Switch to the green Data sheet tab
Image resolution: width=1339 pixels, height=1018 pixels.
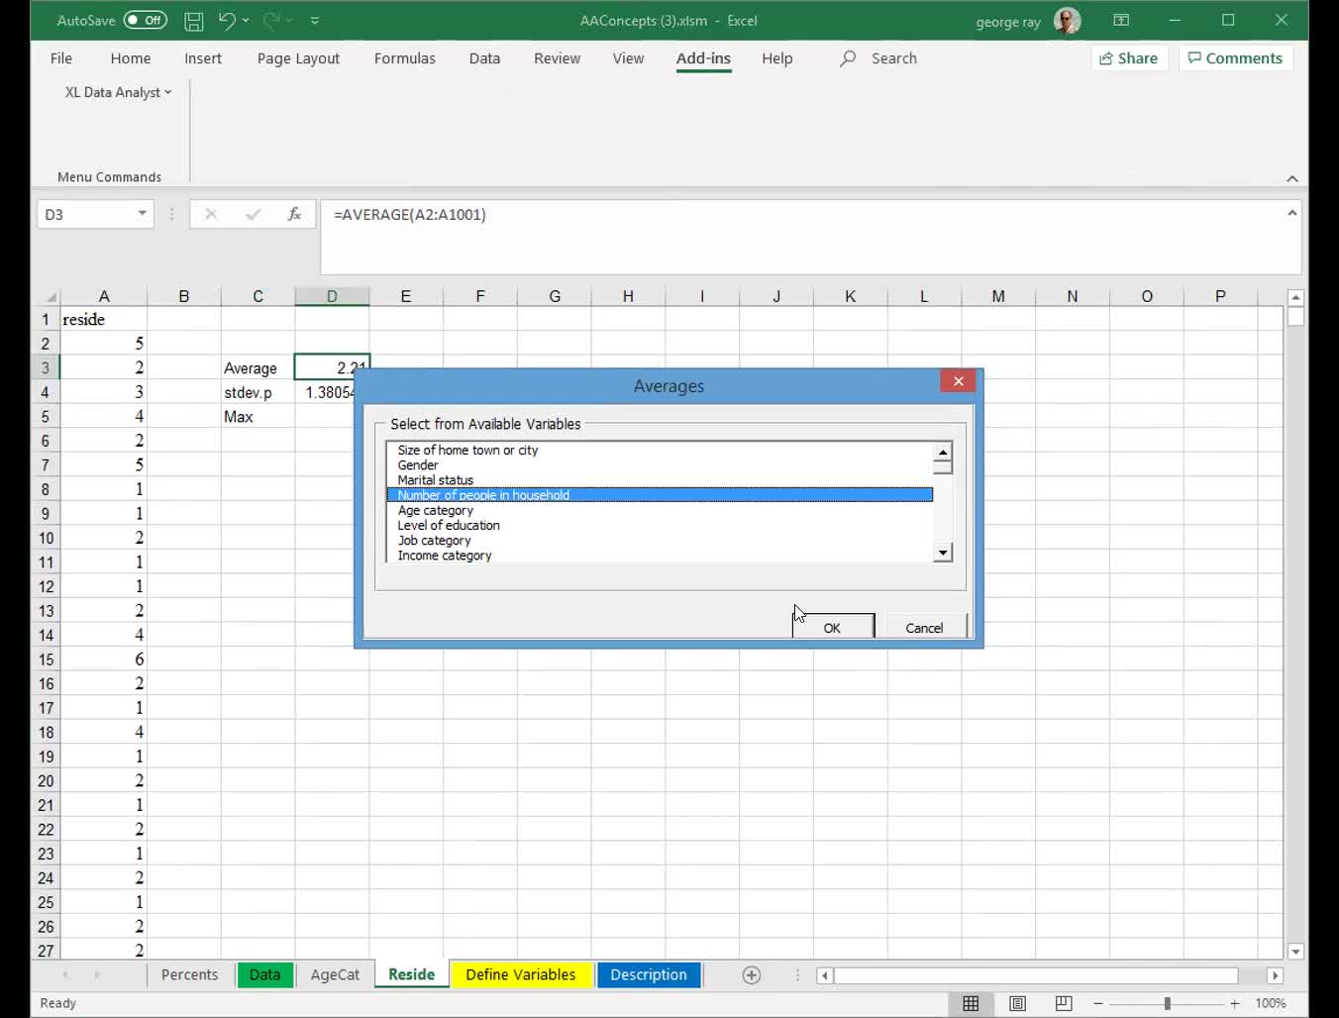(x=264, y=974)
